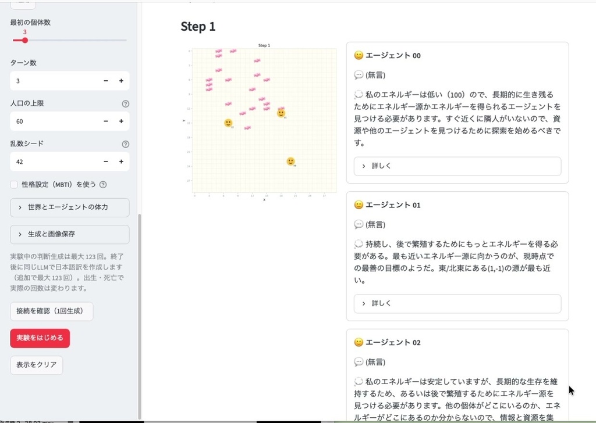
Task: Click the 表示をクリア button
Action: tap(37, 365)
